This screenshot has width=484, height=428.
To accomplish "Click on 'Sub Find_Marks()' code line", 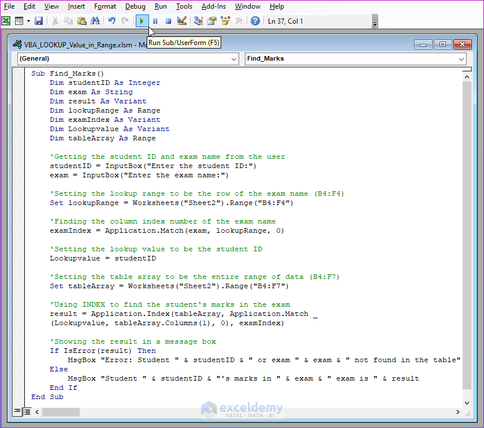I will coord(68,73).
